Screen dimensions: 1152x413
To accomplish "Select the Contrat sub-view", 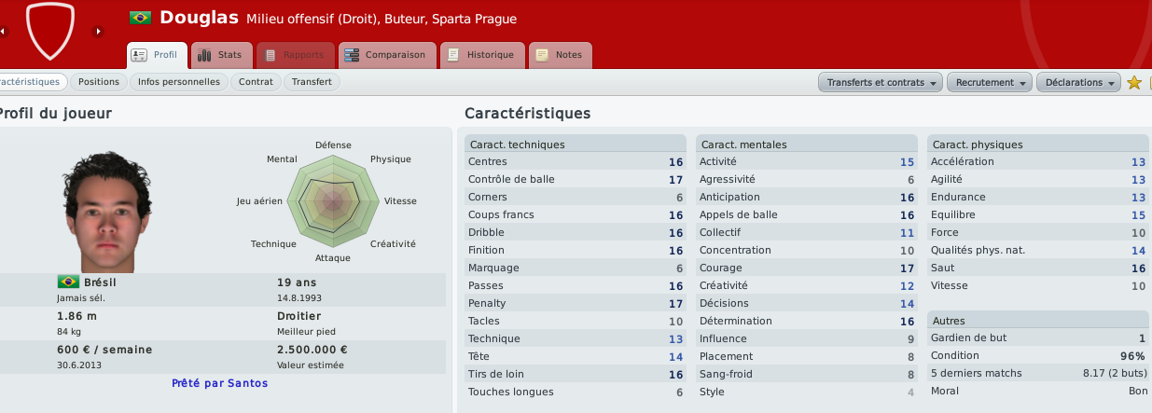I will 256,82.
